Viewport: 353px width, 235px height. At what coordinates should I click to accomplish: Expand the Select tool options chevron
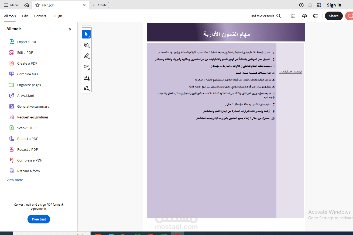click(90, 37)
